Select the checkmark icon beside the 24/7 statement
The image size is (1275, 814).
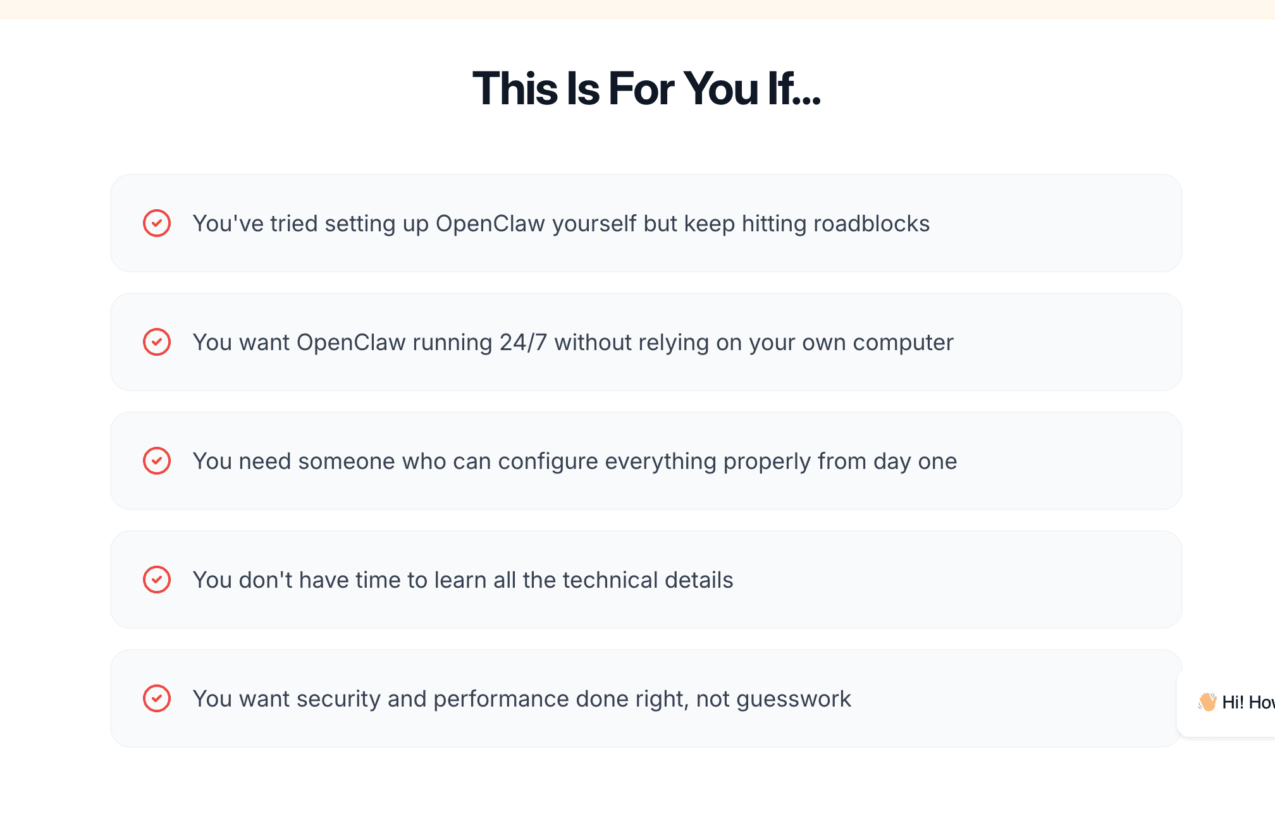pyautogui.click(x=157, y=342)
